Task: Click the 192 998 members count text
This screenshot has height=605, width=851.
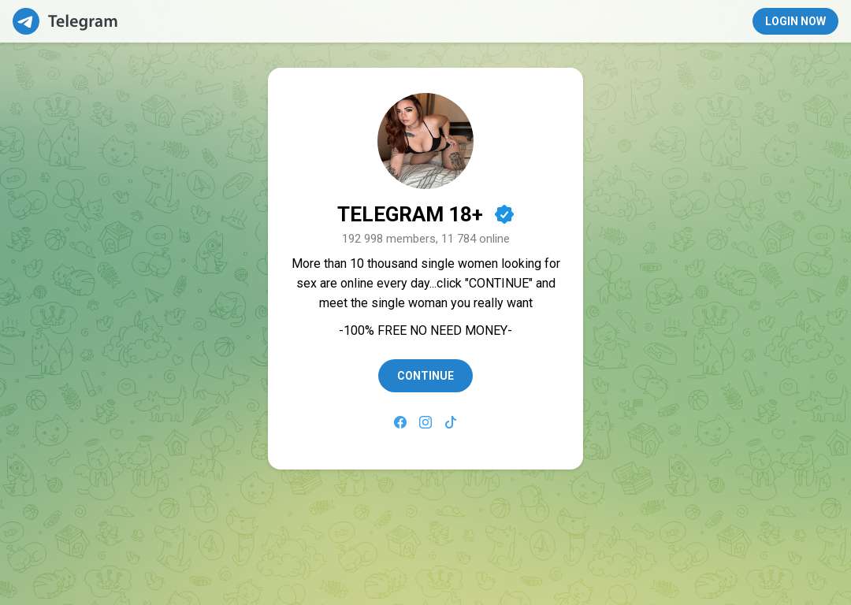Action: (x=389, y=239)
